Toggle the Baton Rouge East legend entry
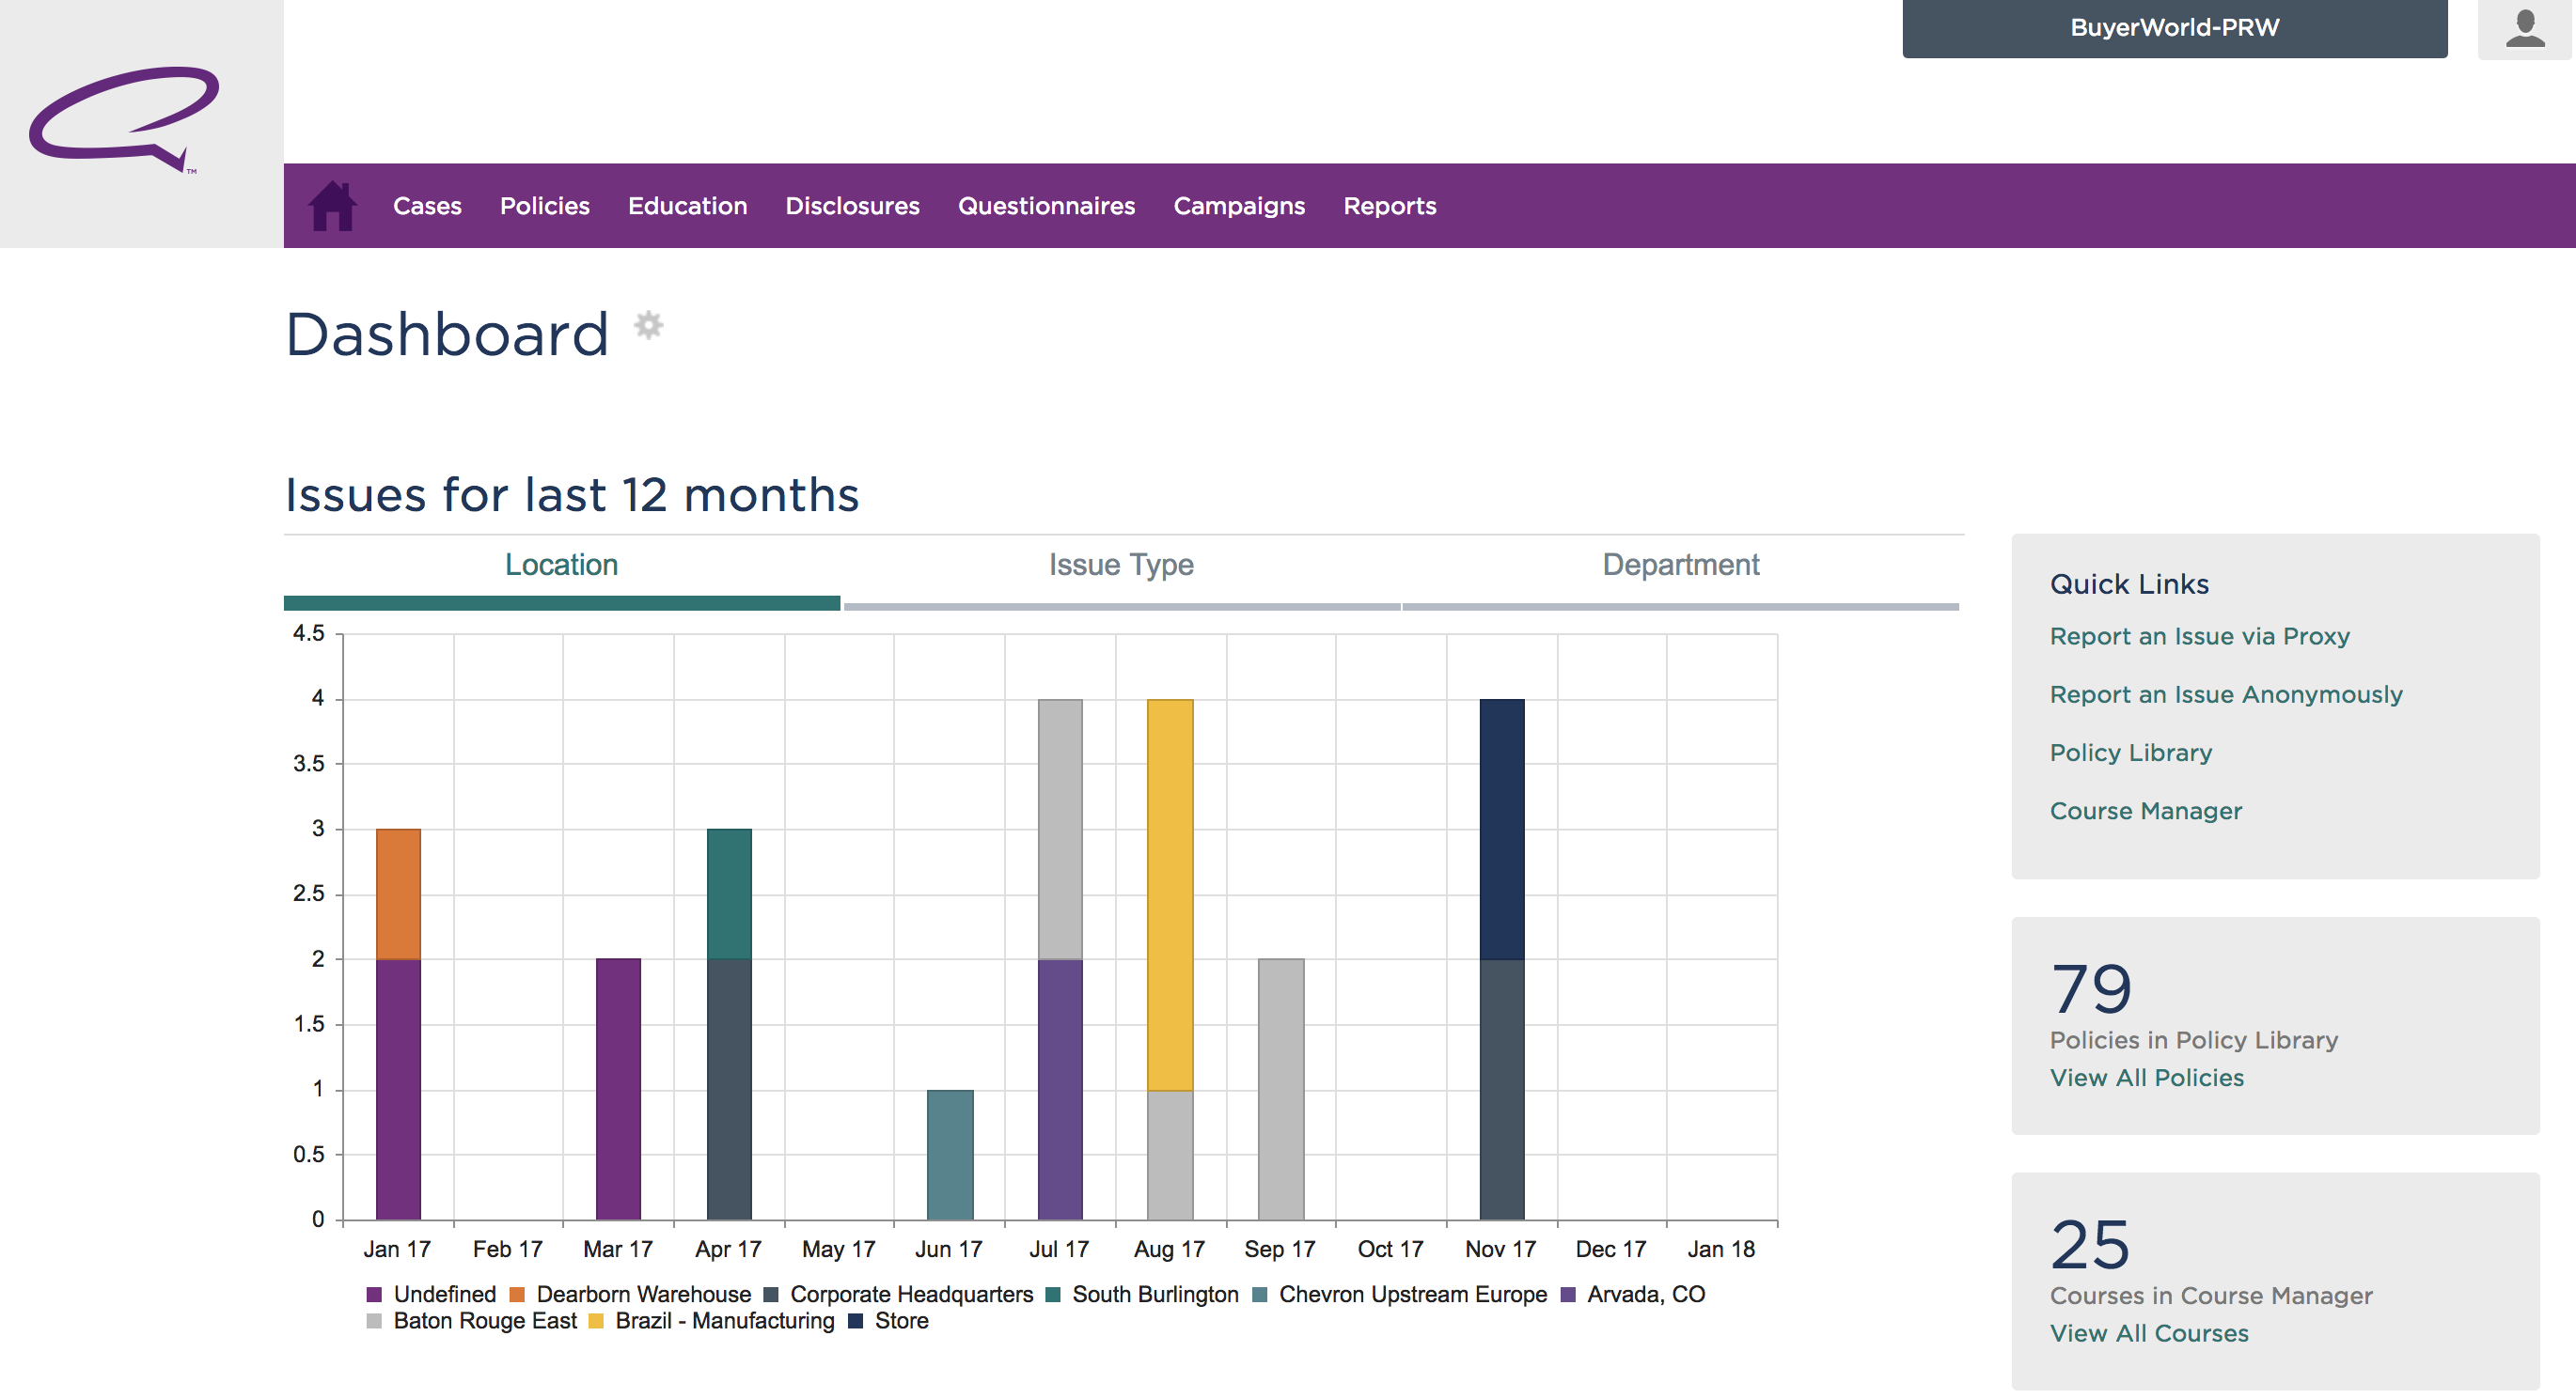This screenshot has height=1398, width=2576. (x=472, y=1321)
